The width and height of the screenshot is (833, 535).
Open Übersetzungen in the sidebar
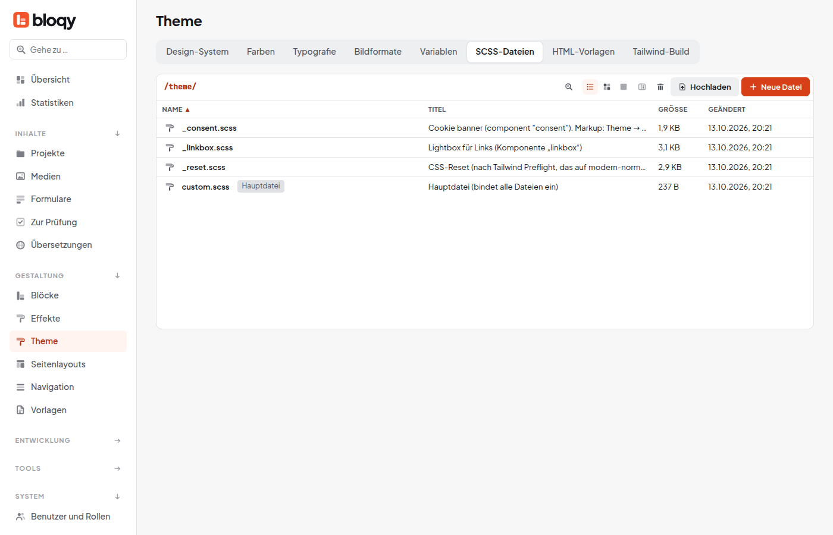click(68, 245)
